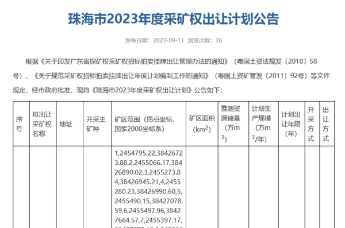Click text mentioning 粤国土资矿管发〔2011〕92号
Screen dimensions: 345x228
point(260,76)
